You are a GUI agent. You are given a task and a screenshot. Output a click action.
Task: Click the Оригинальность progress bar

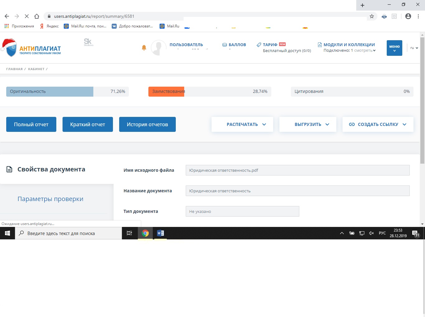(67, 92)
